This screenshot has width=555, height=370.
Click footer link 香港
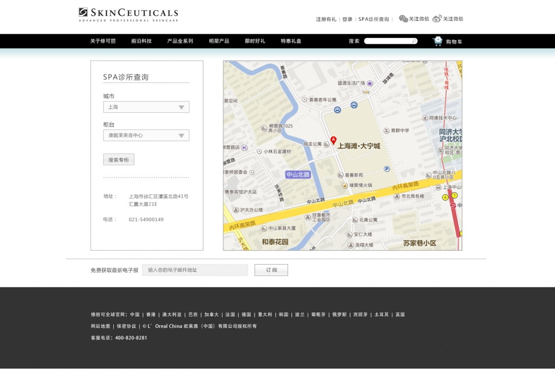[x=151, y=314]
